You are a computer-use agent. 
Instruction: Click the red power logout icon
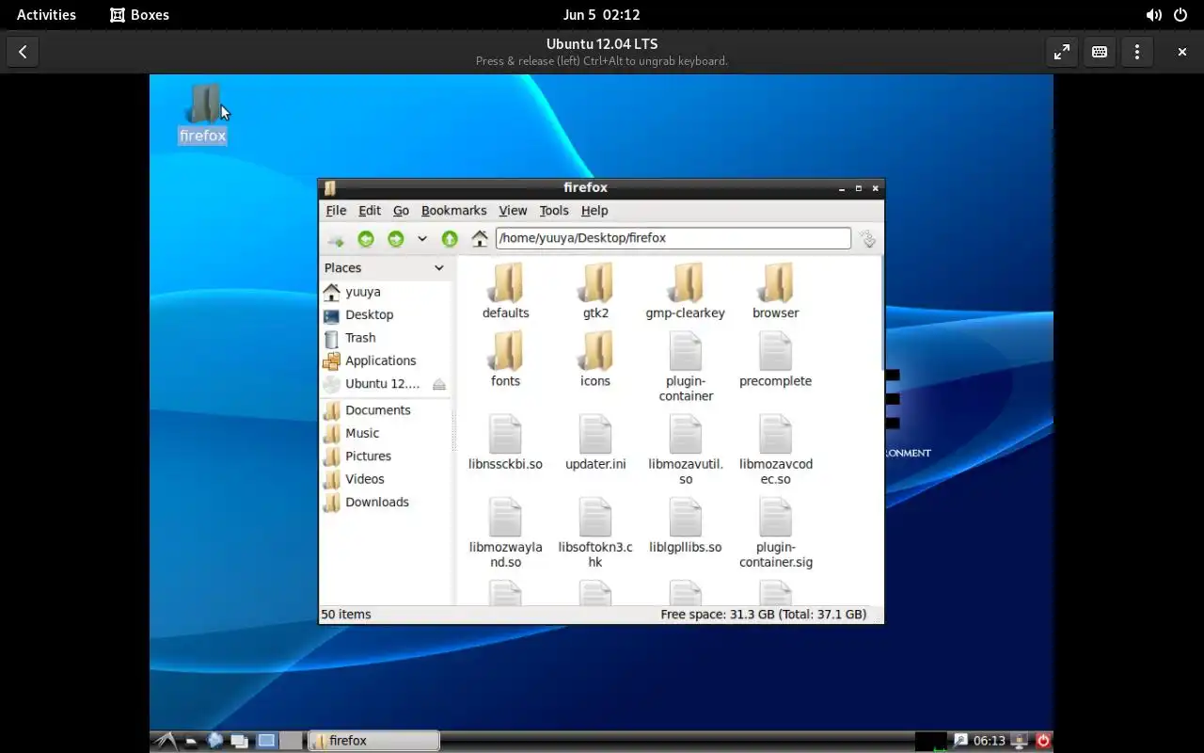pyautogui.click(x=1042, y=741)
